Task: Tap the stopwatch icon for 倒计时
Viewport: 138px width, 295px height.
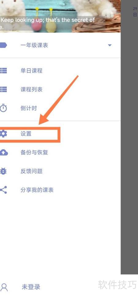Action: click(x=3, y=108)
